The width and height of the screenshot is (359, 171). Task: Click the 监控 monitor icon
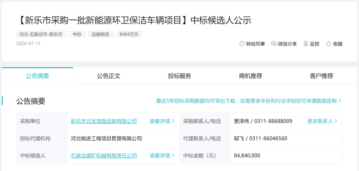point(306,44)
